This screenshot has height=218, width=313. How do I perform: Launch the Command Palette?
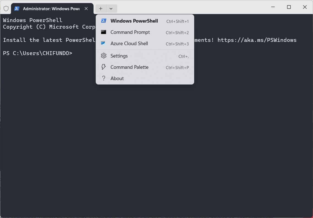tap(129, 67)
